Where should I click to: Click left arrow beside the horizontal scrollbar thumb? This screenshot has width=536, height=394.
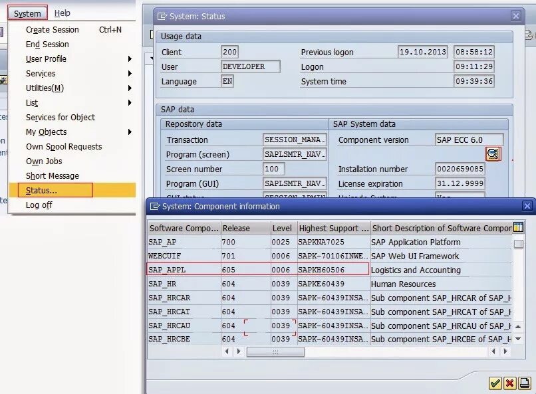click(227, 351)
